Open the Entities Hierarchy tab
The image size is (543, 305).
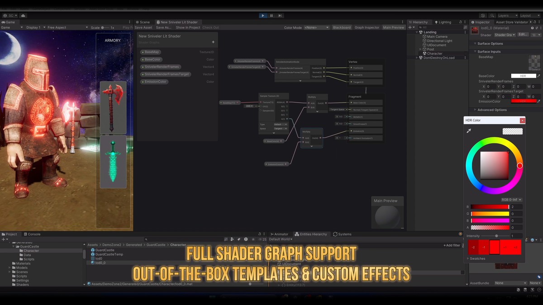click(x=311, y=234)
